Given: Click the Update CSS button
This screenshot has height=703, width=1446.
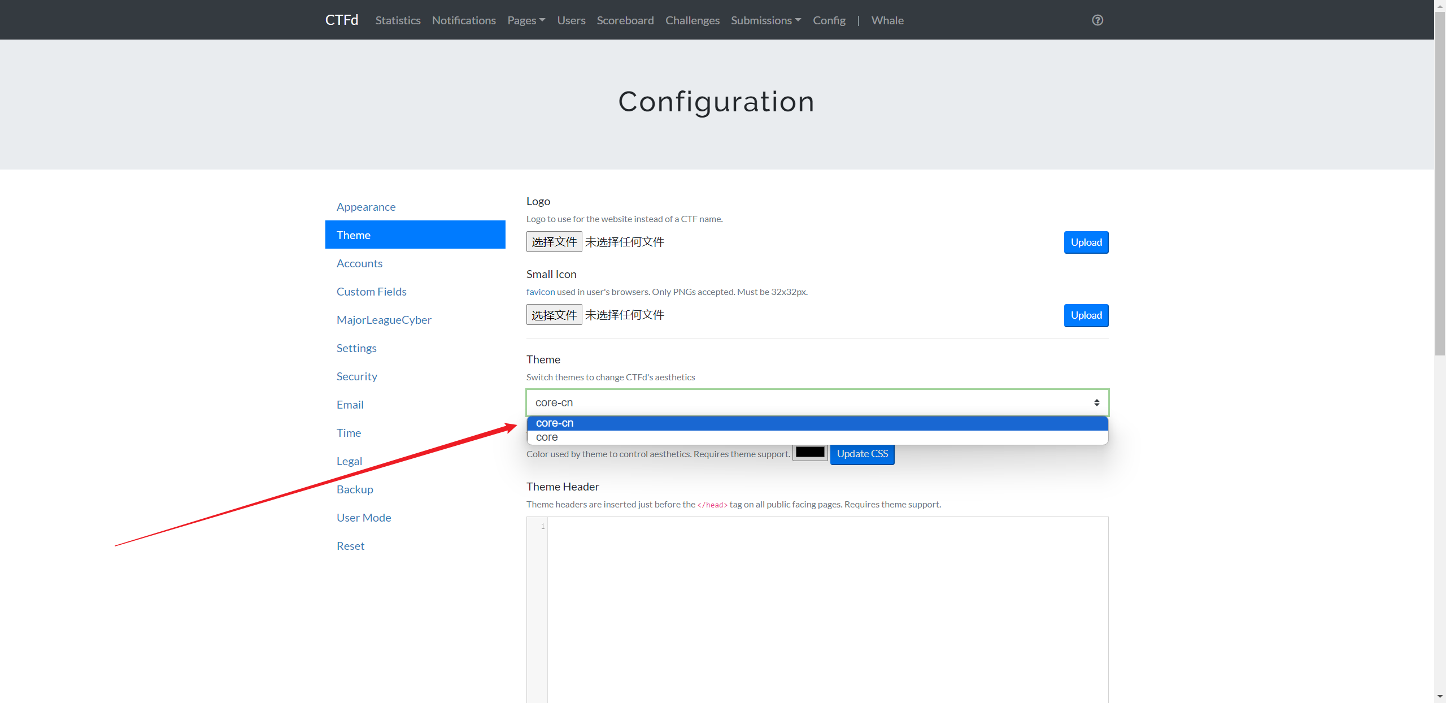Looking at the screenshot, I should click(x=862, y=454).
